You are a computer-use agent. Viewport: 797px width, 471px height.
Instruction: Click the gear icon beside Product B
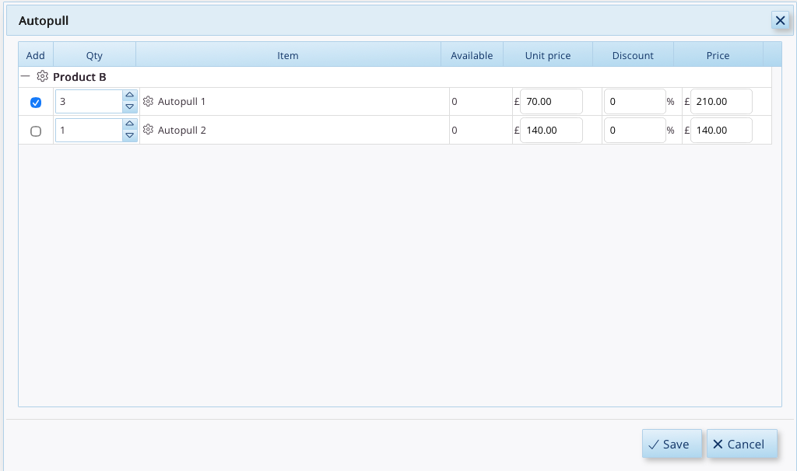[x=42, y=77]
